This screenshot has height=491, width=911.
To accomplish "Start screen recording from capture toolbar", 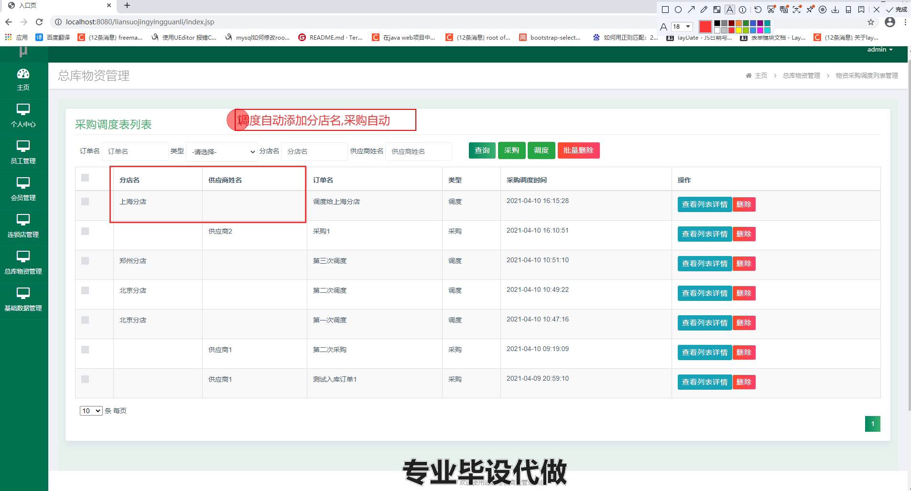I will point(823,10).
